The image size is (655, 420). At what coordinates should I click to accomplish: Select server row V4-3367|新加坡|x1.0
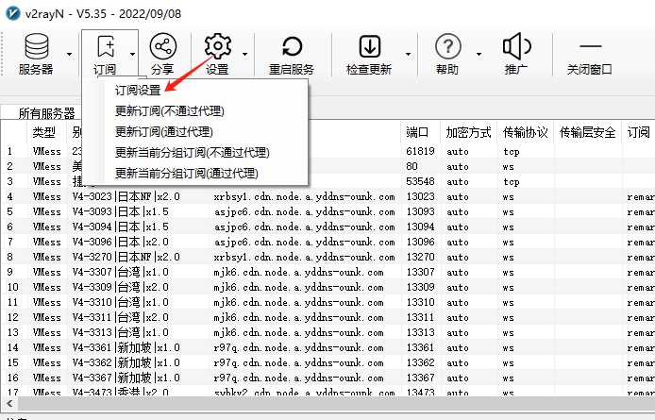coord(327,378)
